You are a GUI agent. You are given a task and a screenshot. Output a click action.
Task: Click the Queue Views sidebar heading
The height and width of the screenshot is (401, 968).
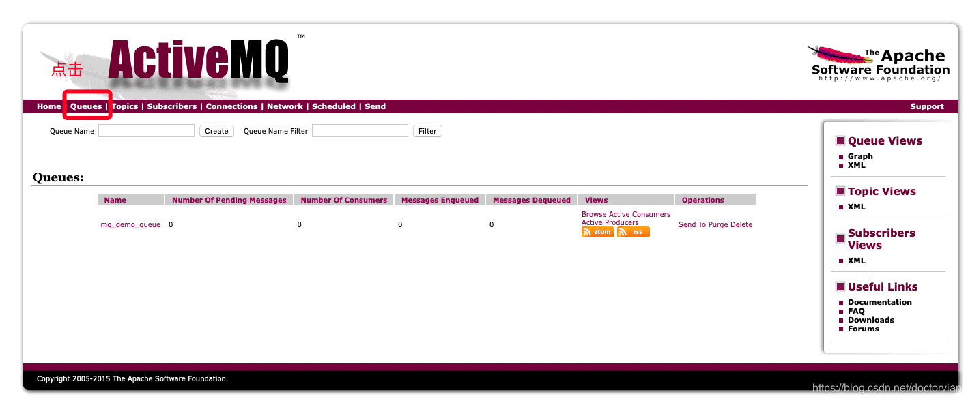pyautogui.click(x=885, y=141)
